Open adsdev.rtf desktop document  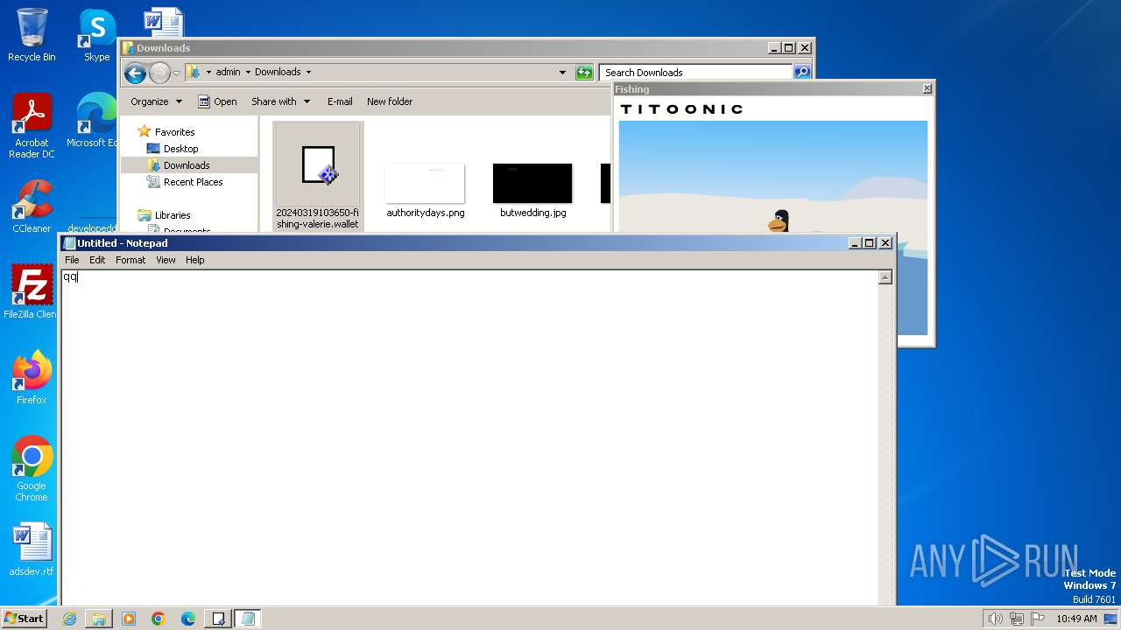pyautogui.click(x=32, y=549)
